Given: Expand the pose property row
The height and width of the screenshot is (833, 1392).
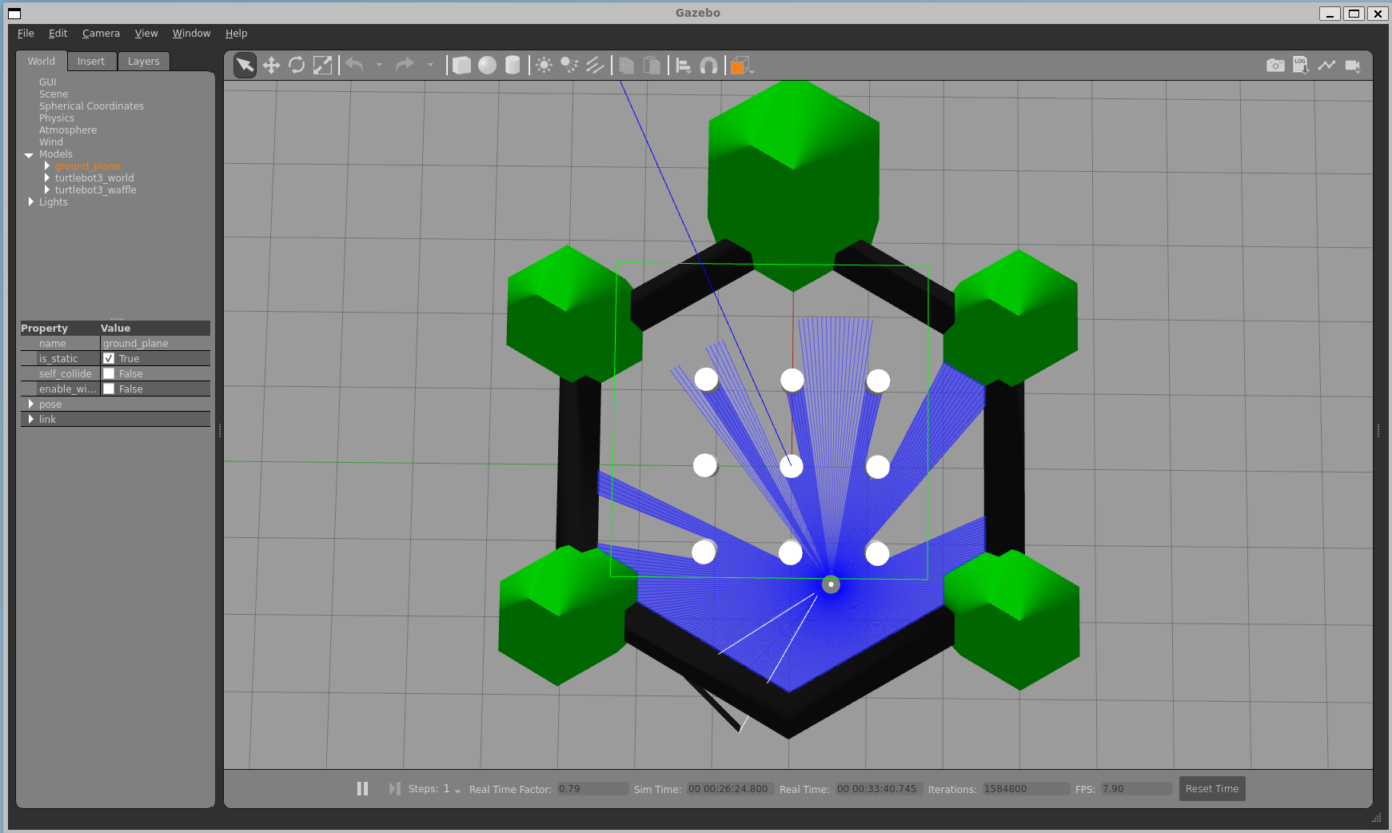Looking at the screenshot, I should click(x=31, y=404).
